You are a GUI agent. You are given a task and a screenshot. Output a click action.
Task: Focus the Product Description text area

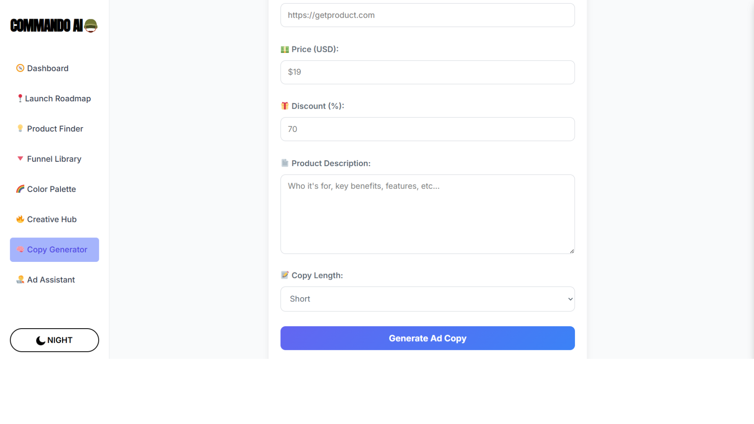[x=427, y=214]
